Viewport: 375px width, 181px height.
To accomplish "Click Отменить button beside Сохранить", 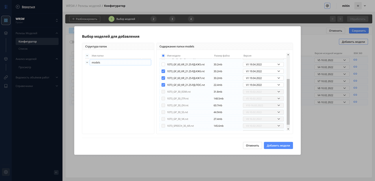I will click(x=336, y=31).
